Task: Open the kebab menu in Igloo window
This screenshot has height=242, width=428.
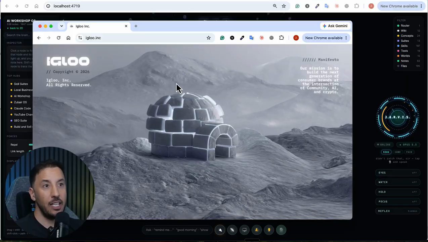Action: pyautogui.click(x=346, y=38)
